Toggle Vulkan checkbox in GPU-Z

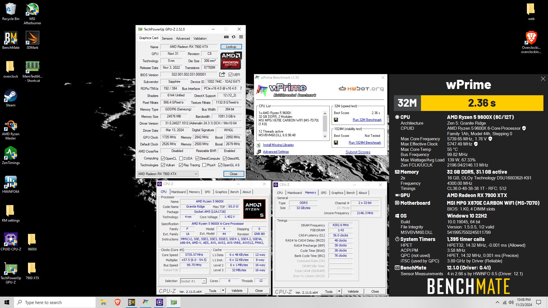click(x=163, y=165)
